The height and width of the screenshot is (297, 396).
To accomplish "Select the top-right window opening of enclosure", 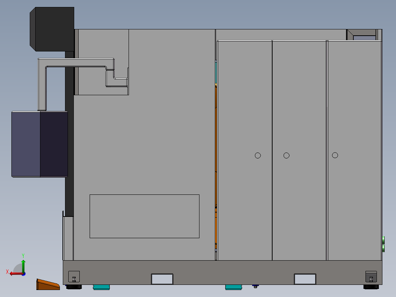I will click(364, 37).
